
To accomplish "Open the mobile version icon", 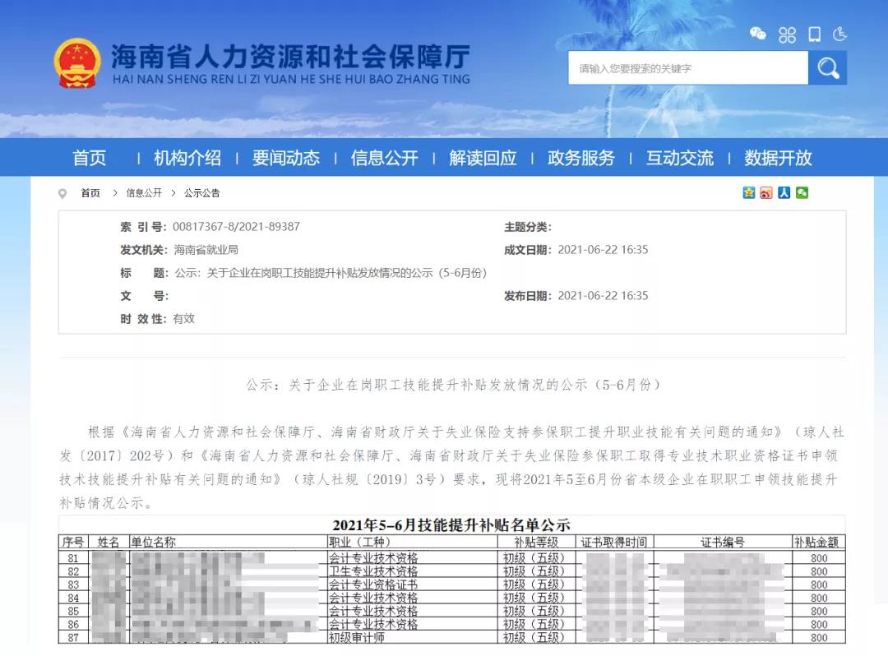I will tap(814, 35).
